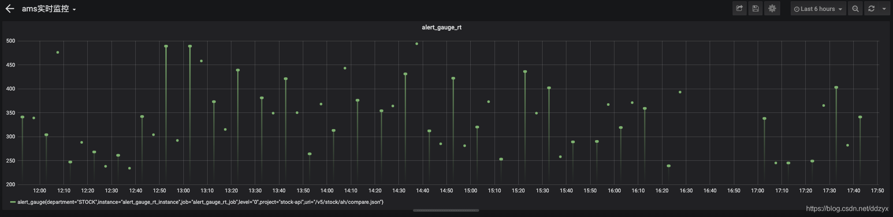Click the 14:38 data point near 495
This screenshot has height=217, width=893.
[417, 44]
